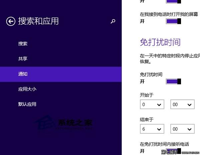Open the 默认应用 settings page
Viewport: 200px width, 155px height.
click(x=27, y=104)
